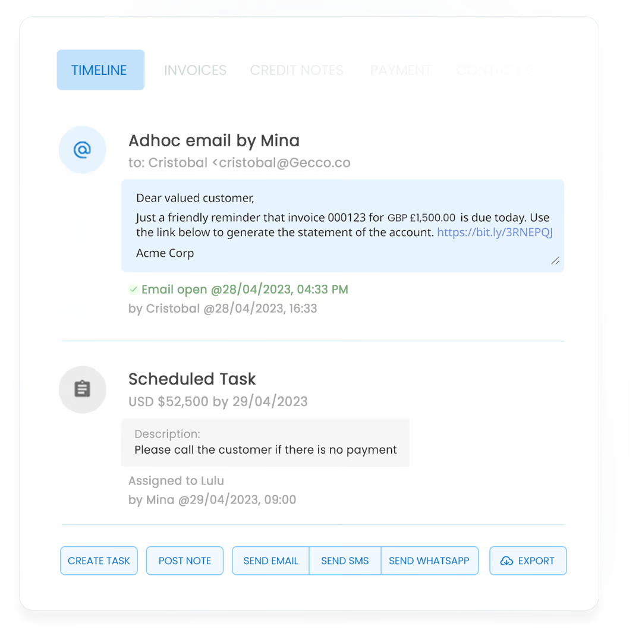Open the Credit Notes tab

[x=297, y=70]
